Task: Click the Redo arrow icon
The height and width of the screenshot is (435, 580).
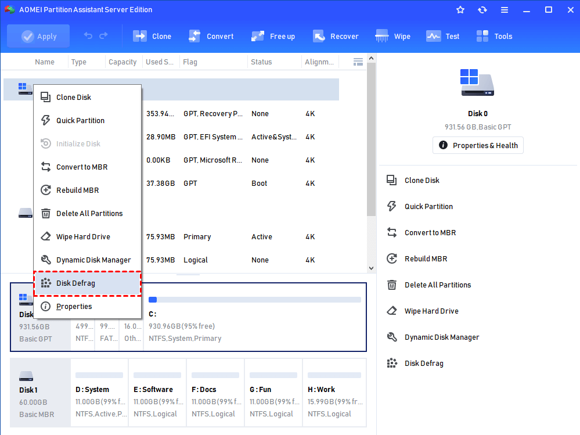Action: 103,36
